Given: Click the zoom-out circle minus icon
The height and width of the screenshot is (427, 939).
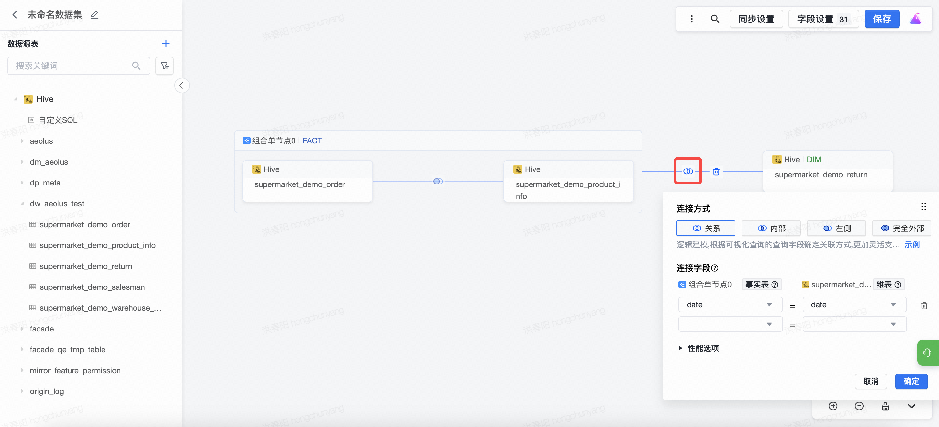Looking at the screenshot, I should point(859,406).
